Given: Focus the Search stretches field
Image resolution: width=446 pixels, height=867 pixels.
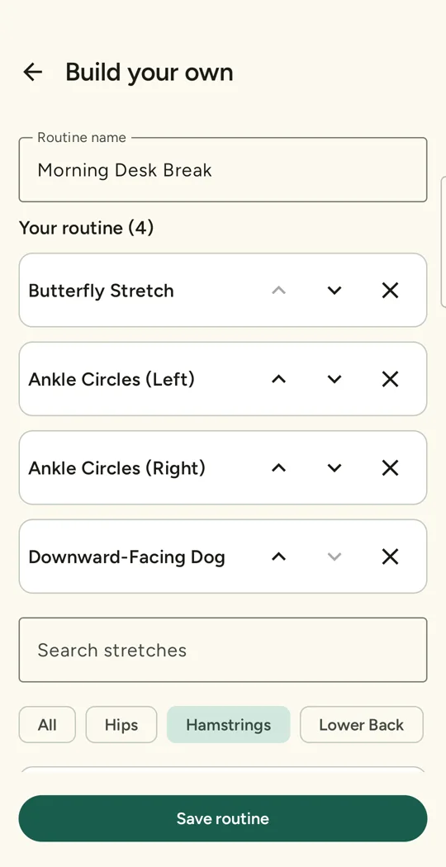Looking at the screenshot, I should pyautogui.click(x=223, y=650).
